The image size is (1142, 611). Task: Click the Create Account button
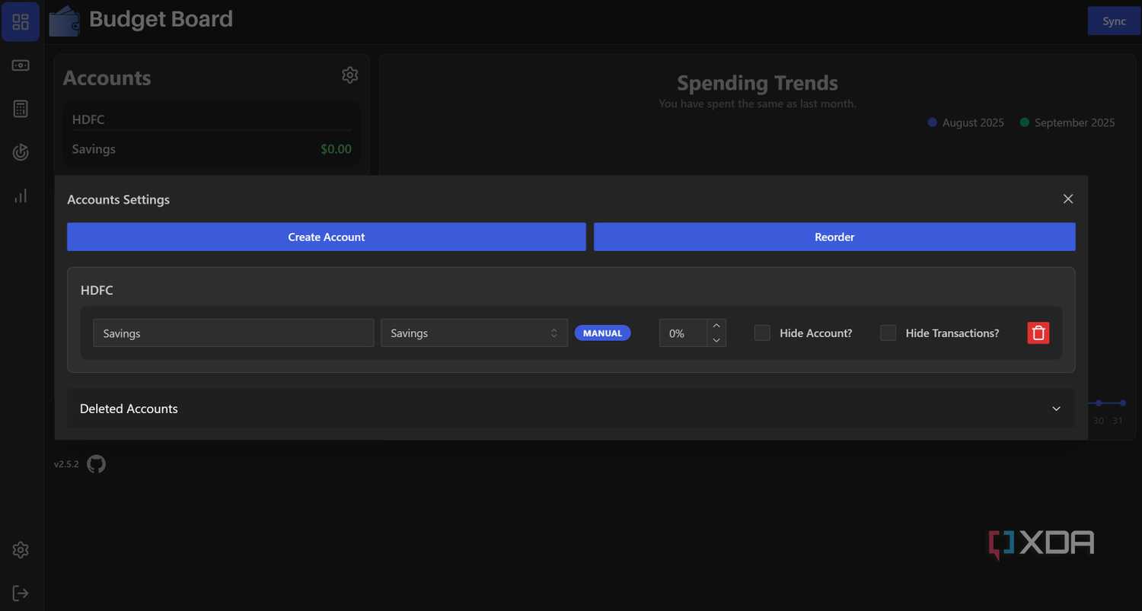(327, 237)
